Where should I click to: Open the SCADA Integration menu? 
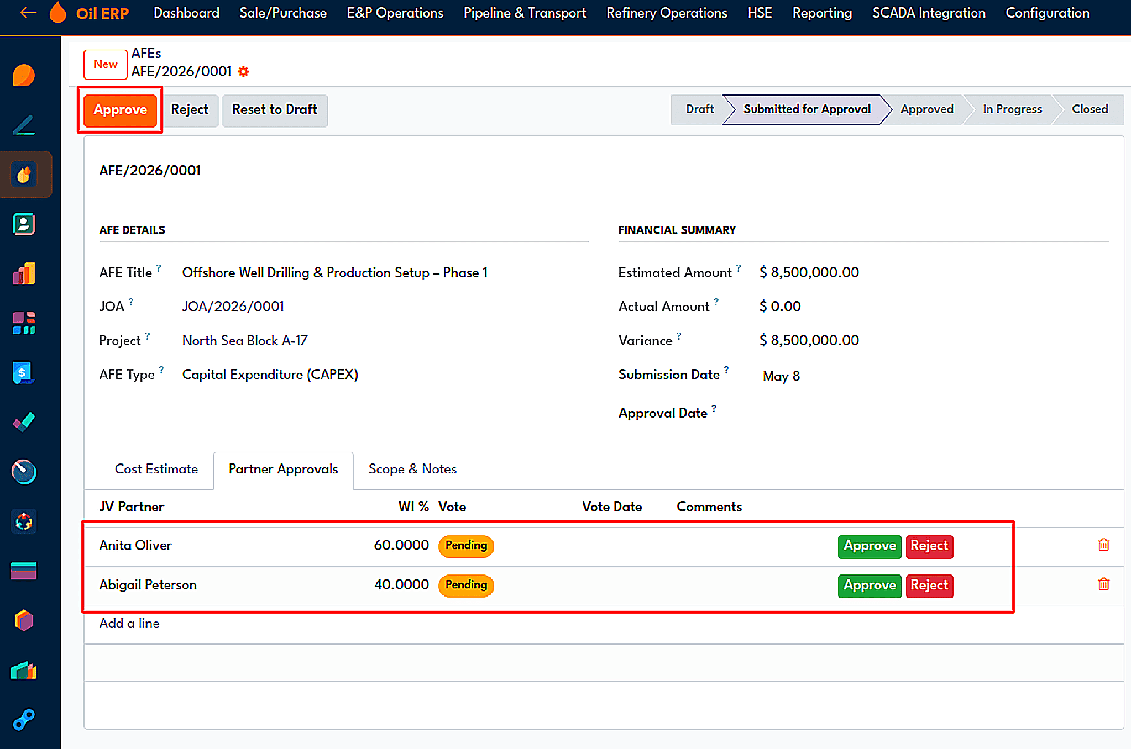click(x=929, y=13)
